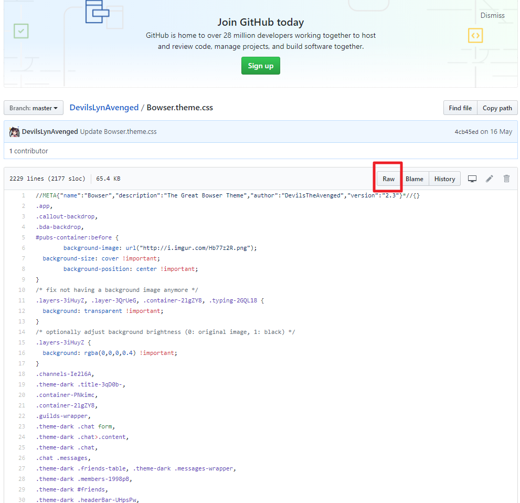Open DevilsLynAvenged's profile link
Image resolution: width=520 pixels, height=503 pixels.
(x=103, y=107)
